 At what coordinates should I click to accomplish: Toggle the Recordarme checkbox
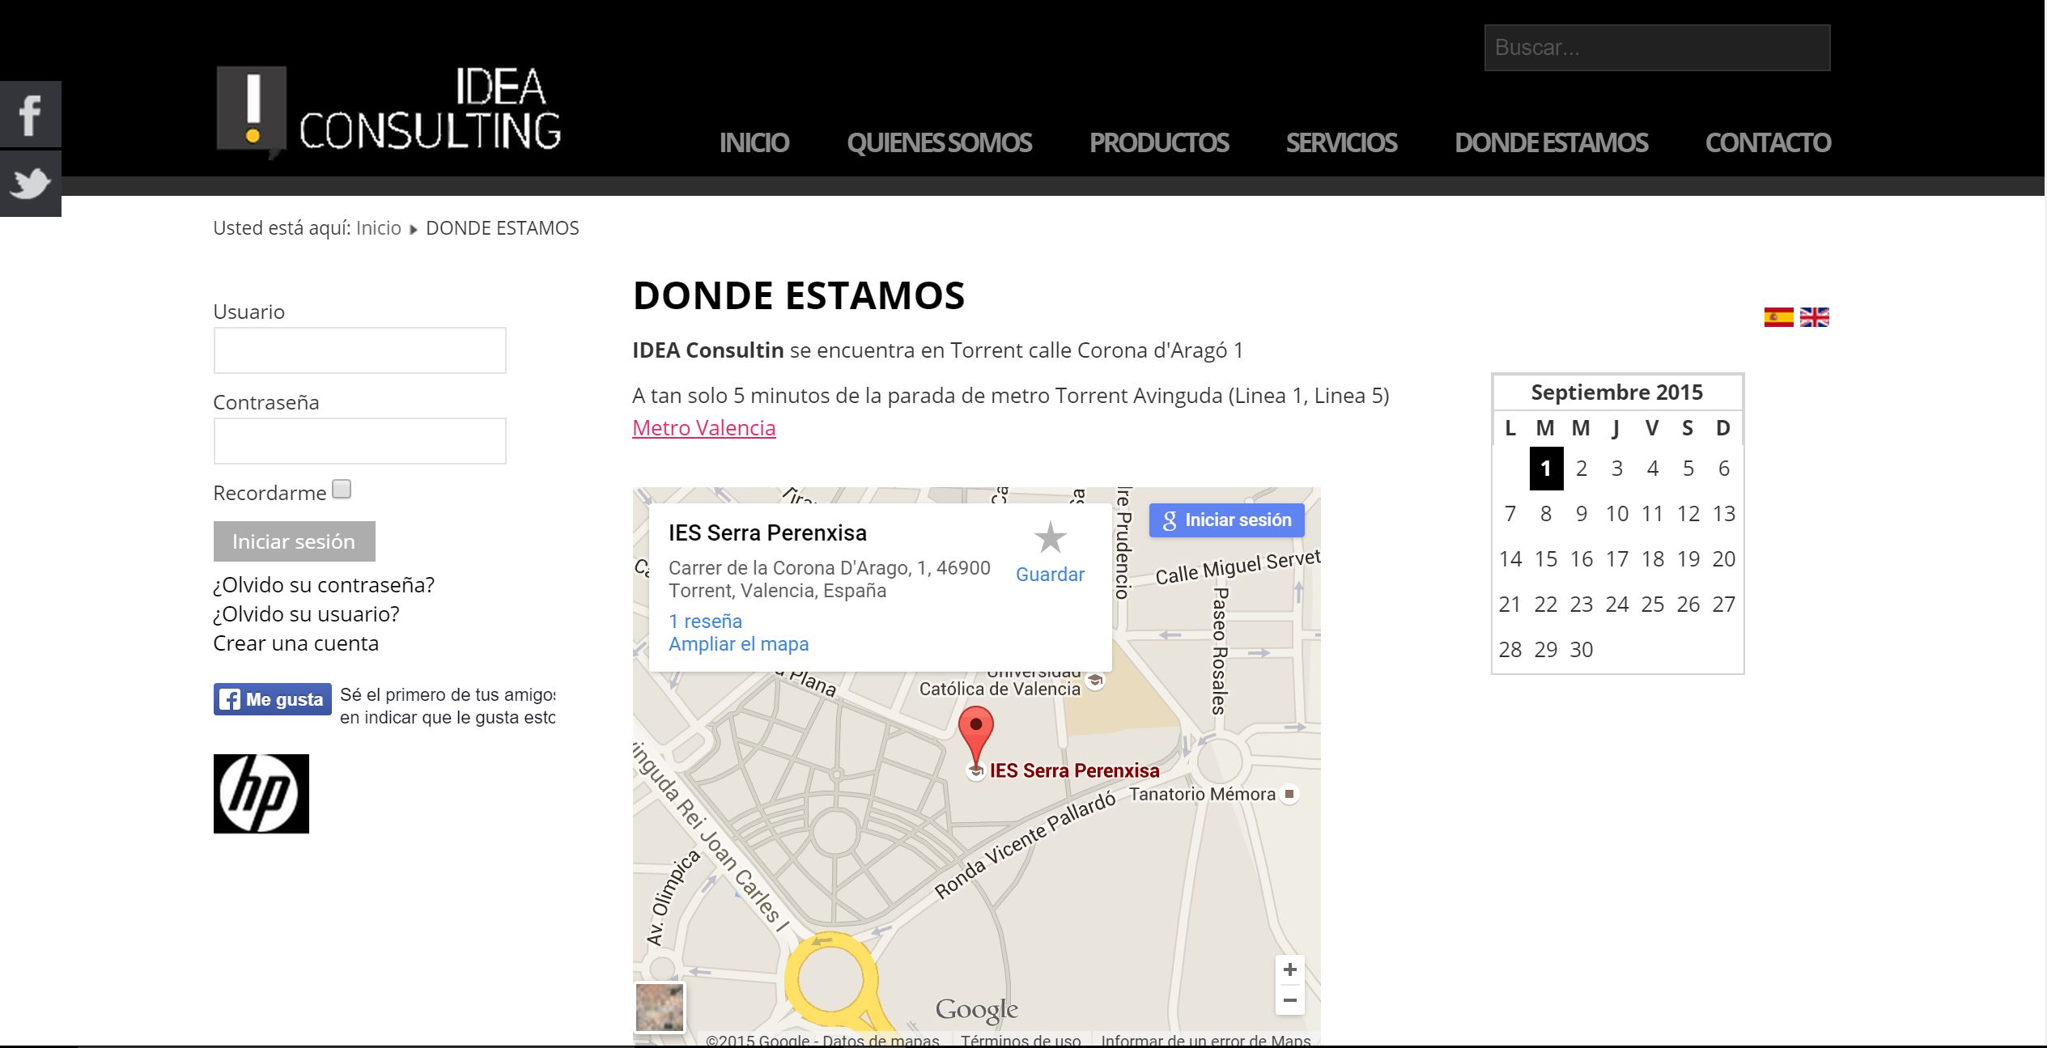pyautogui.click(x=342, y=490)
